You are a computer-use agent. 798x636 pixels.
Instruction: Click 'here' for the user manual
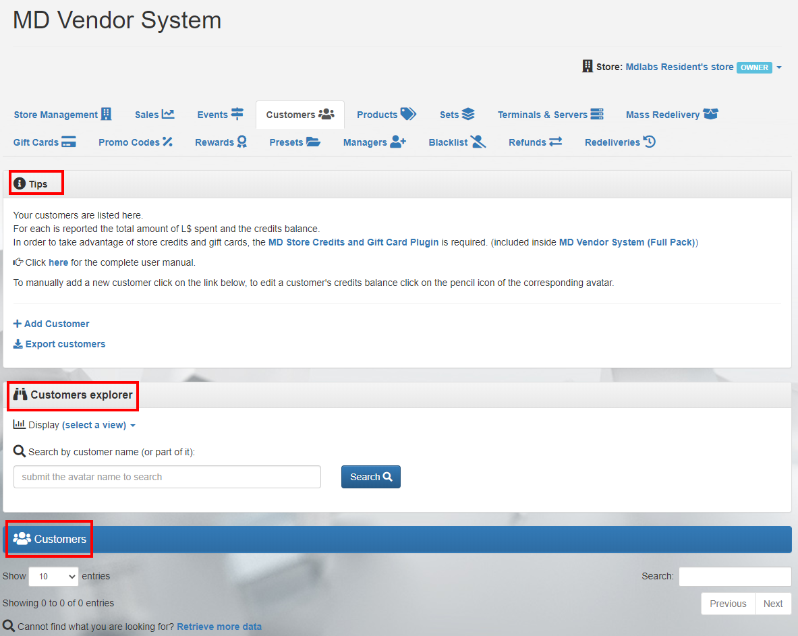[x=58, y=262]
